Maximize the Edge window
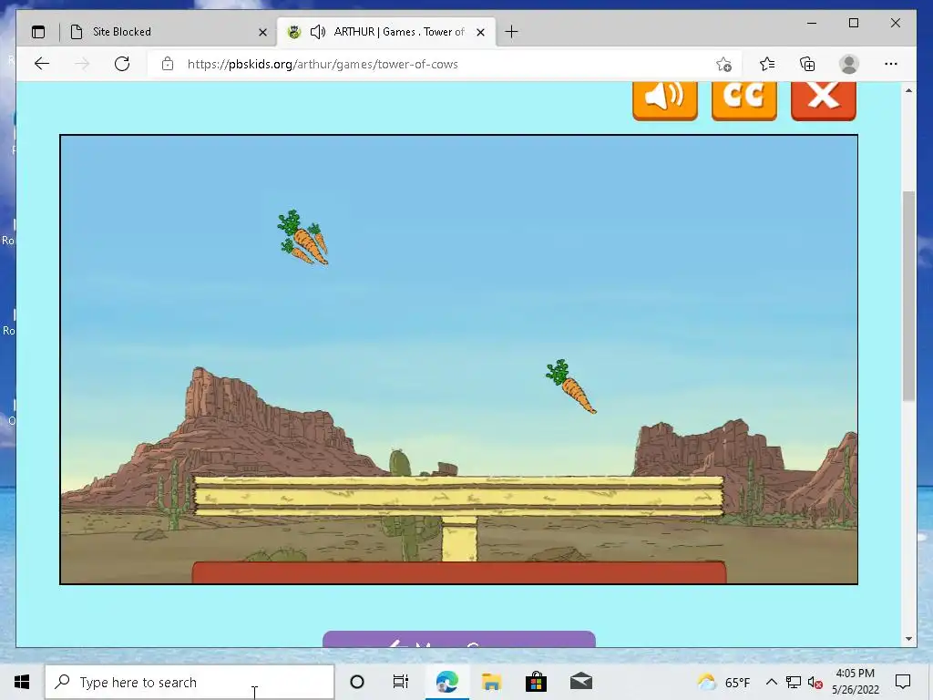The image size is (933, 700). (x=853, y=23)
